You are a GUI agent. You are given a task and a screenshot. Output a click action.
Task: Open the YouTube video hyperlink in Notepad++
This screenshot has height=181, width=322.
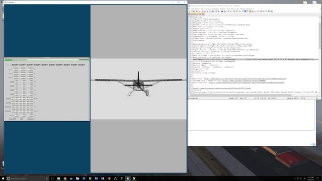[x=244, y=80]
